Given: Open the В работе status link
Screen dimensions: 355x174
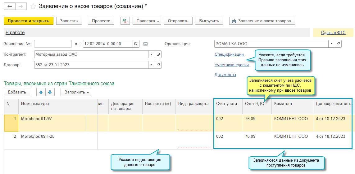Looking at the screenshot, I should coord(15,33).
